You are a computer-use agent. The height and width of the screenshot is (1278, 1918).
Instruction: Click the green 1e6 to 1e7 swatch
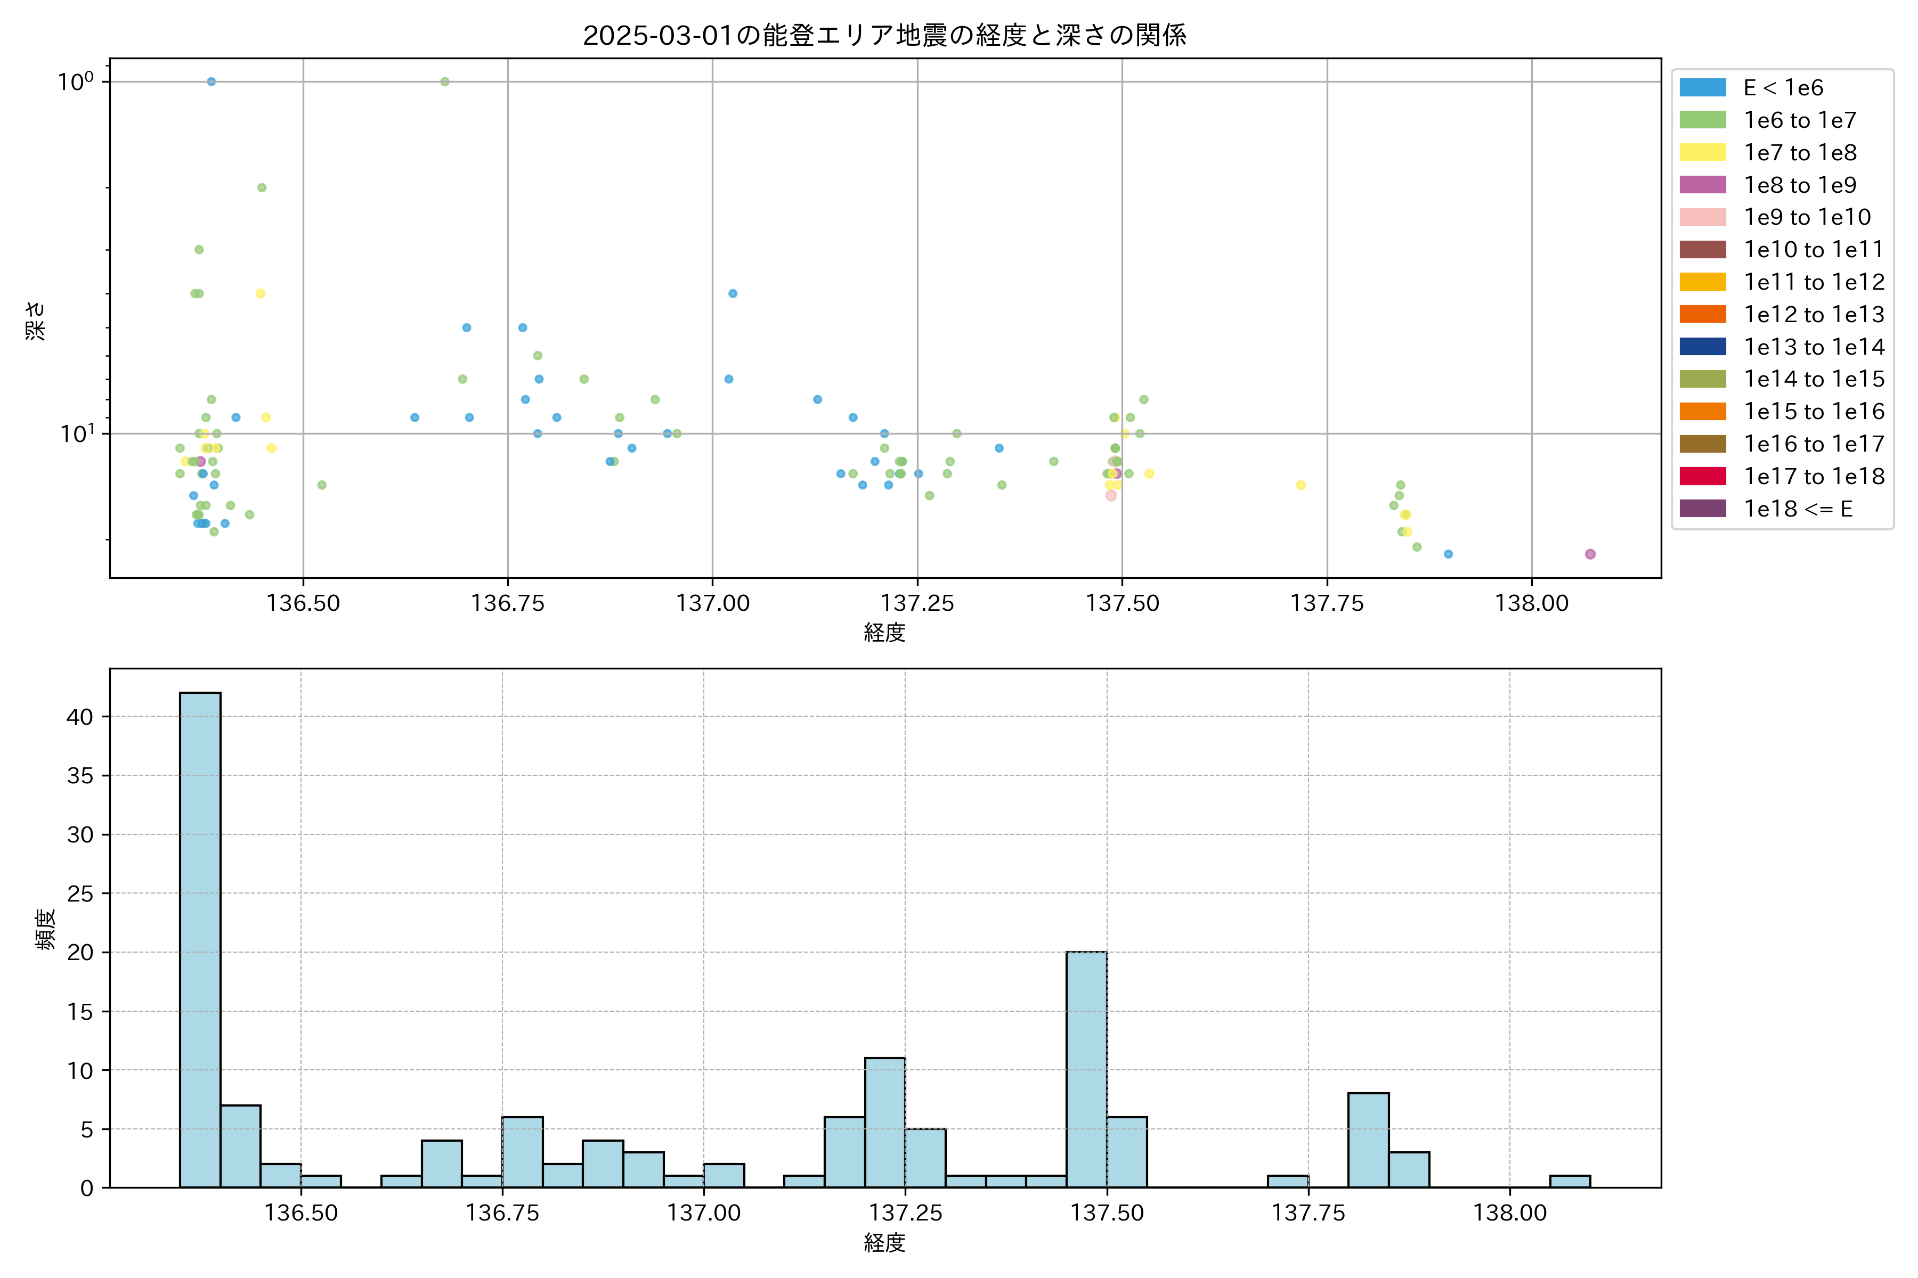point(1703,121)
